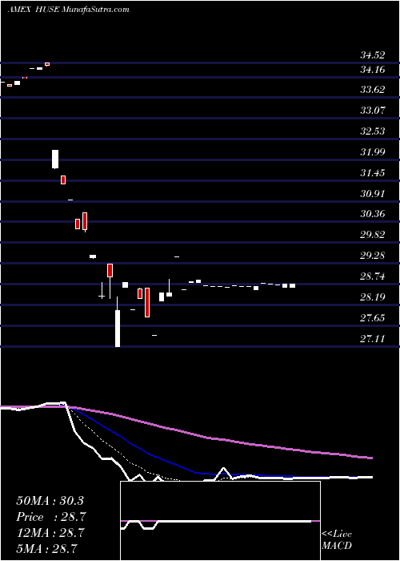
Task: Click the 5MA : 28.7 readout
Action: 46,548
